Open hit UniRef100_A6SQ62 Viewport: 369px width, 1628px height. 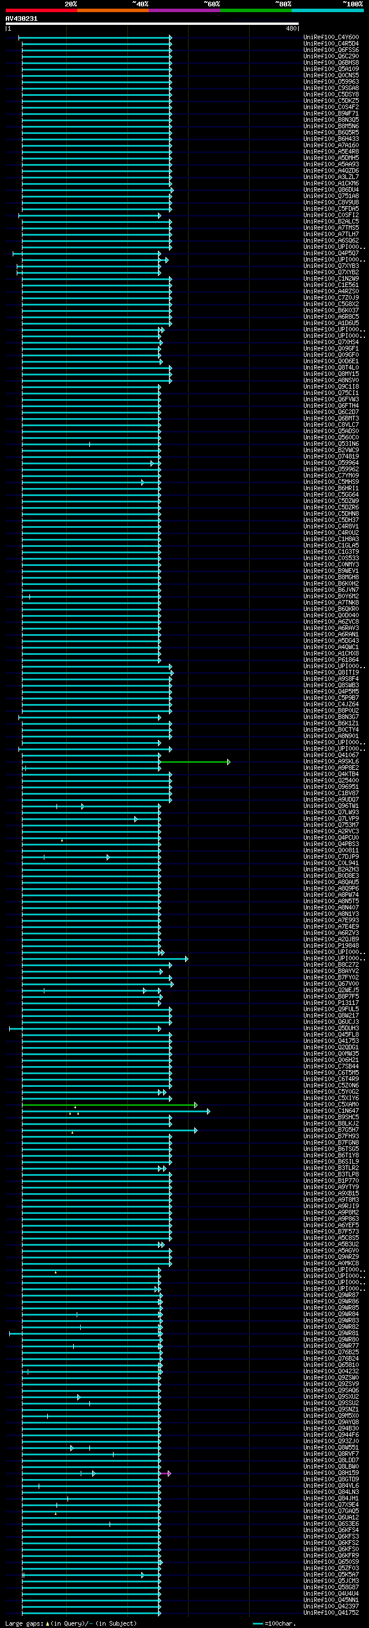[331, 240]
